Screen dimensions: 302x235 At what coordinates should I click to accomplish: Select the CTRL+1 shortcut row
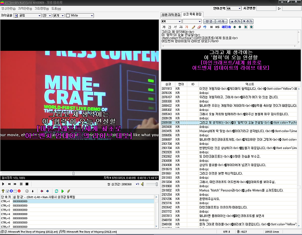click(x=77, y=201)
